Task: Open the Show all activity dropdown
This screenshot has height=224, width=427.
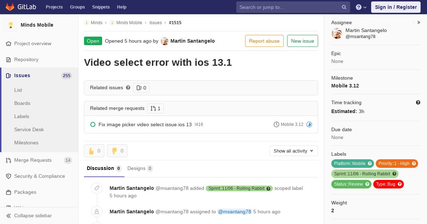Action: tap(294, 151)
